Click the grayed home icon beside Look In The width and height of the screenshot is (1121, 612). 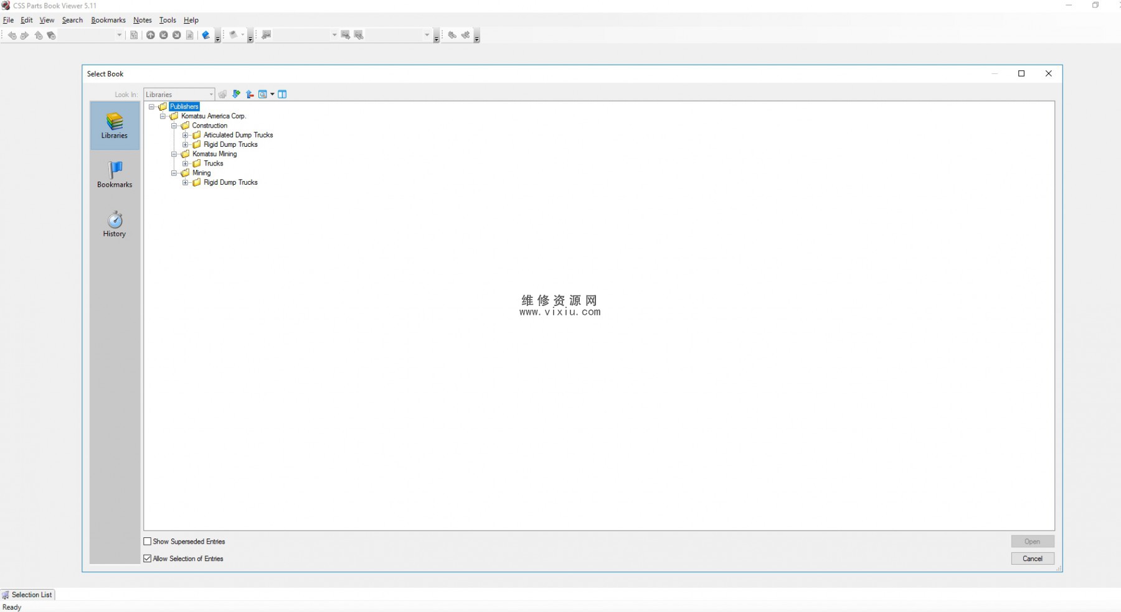(222, 94)
